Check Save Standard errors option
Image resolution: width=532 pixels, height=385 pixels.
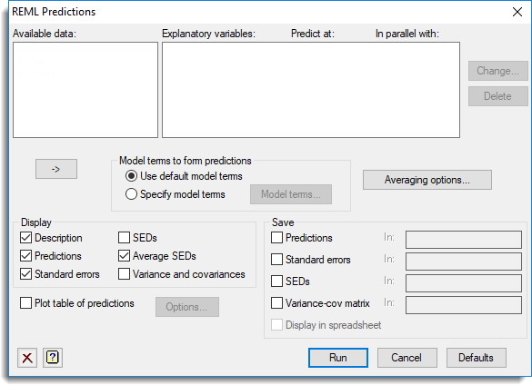click(x=276, y=260)
